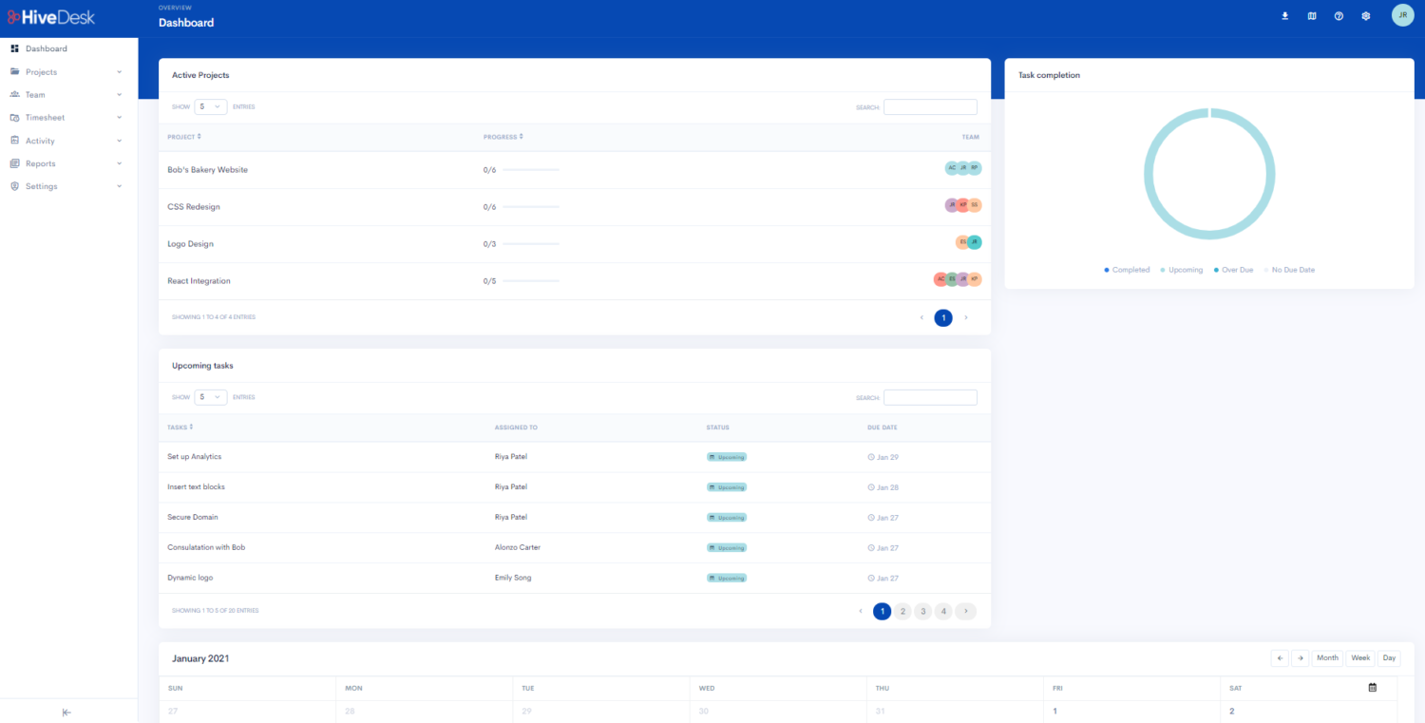Click the Team icon in the sidebar
Screen dimensions: 1425x723
point(15,94)
